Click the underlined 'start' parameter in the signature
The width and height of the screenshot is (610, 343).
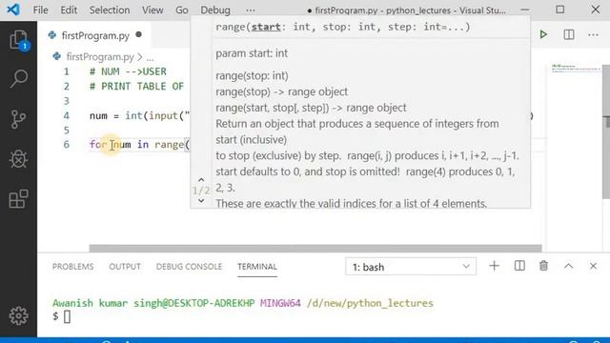pyautogui.click(x=266, y=27)
